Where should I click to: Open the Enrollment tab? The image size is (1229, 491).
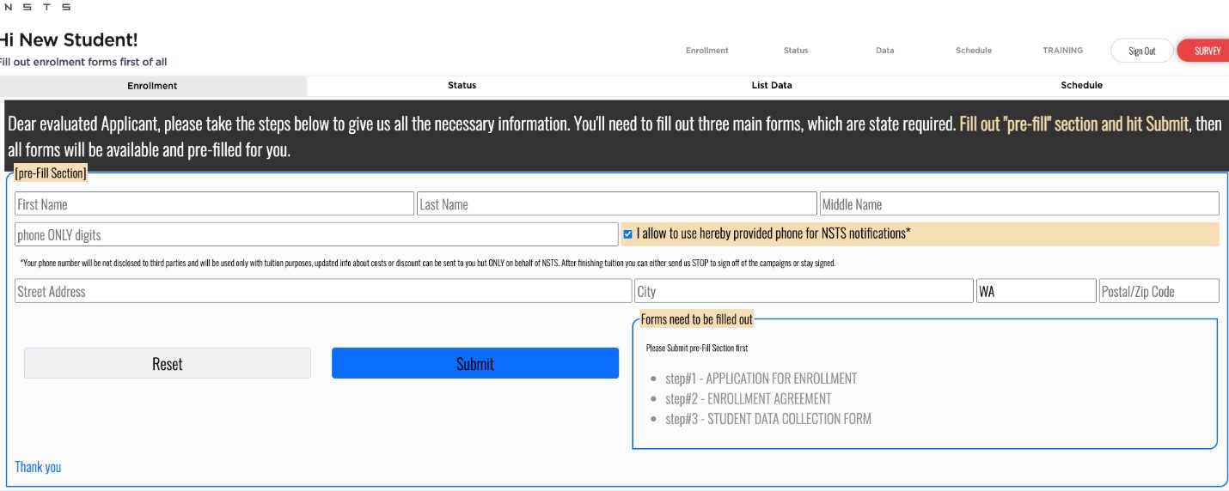pos(152,86)
